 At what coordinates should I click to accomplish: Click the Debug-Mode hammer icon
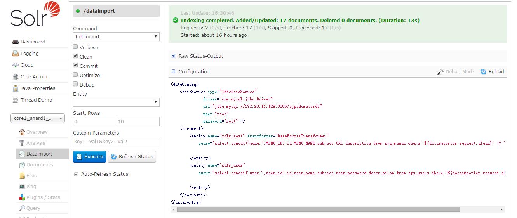440,72
